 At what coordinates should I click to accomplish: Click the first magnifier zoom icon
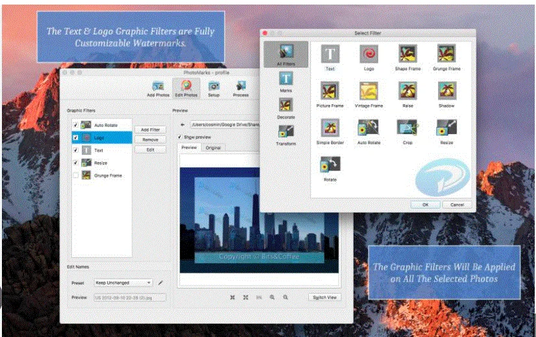[272, 297]
